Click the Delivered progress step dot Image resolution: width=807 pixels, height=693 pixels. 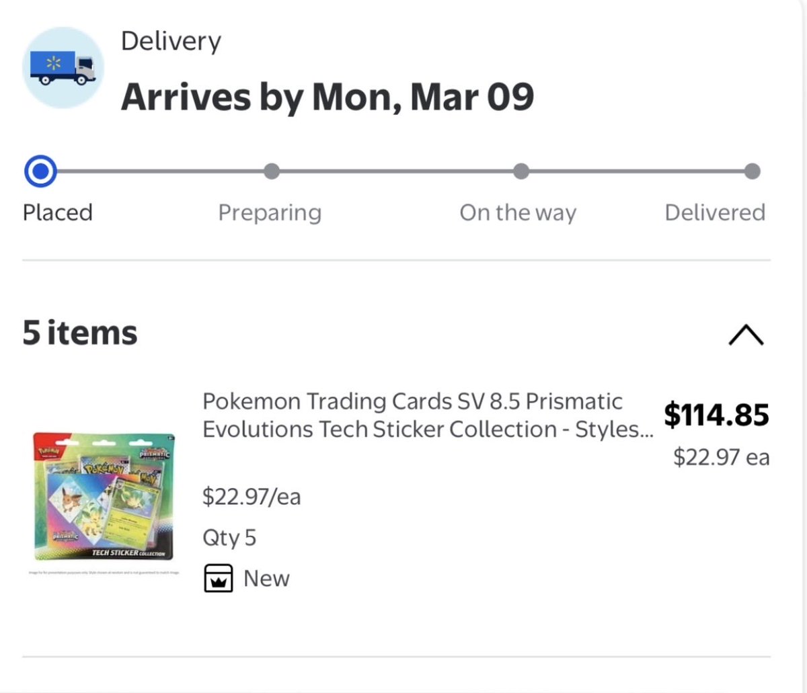tap(753, 171)
